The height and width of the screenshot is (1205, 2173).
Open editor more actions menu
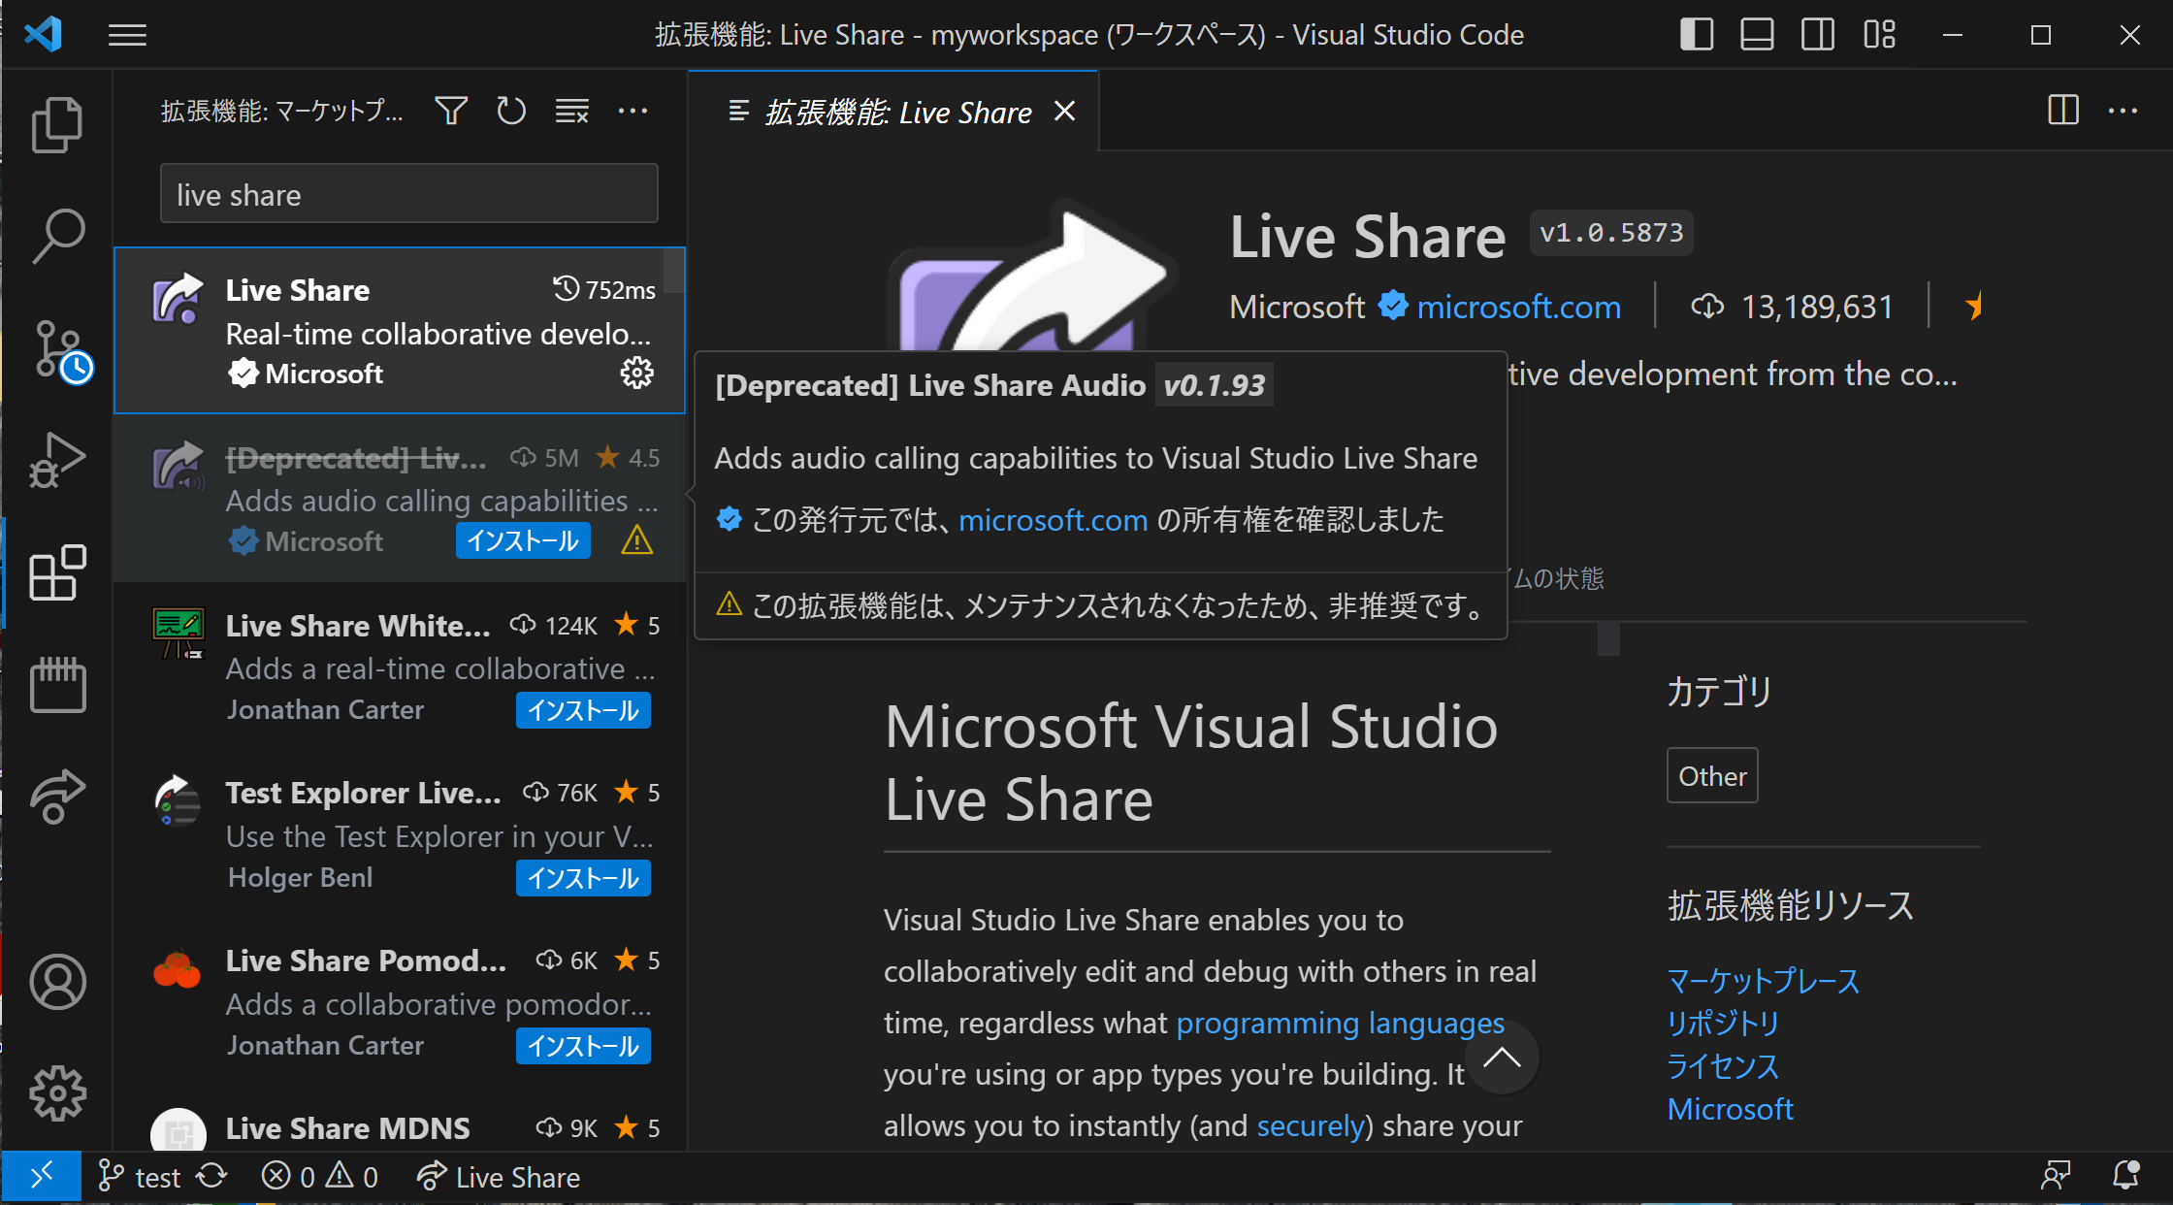[2123, 111]
